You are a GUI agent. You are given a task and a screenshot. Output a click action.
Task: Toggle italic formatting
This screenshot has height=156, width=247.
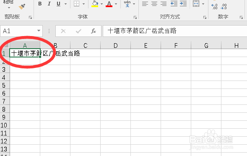pyautogui.click(x=49, y=4)
